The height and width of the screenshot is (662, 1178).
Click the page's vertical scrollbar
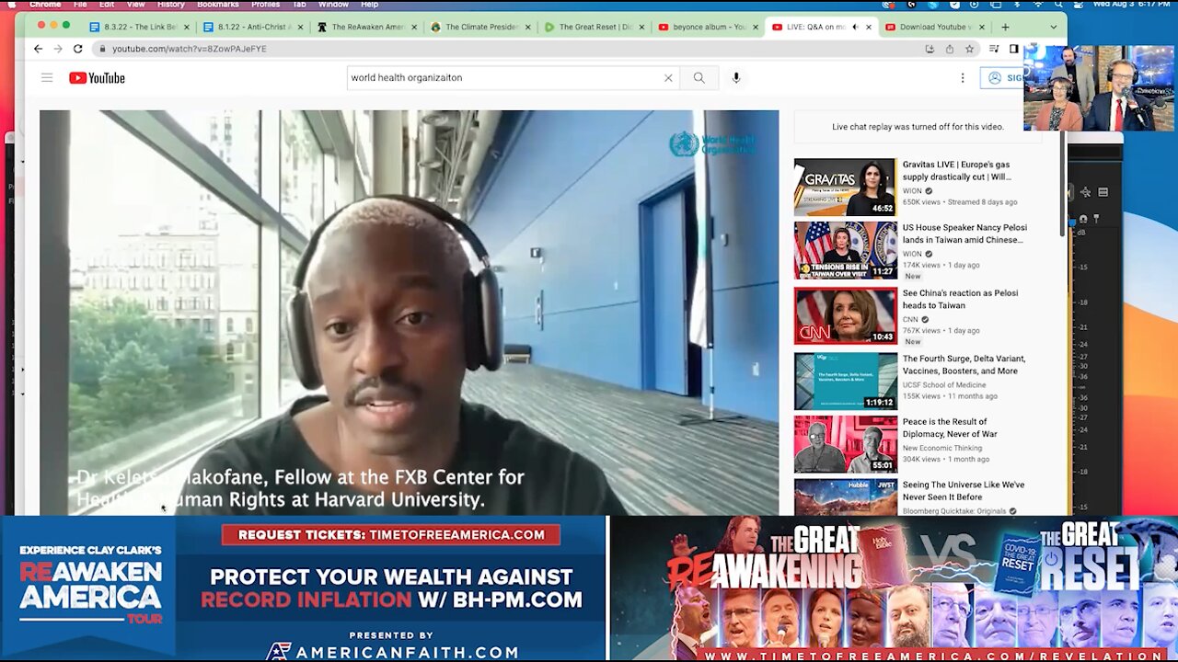(x=1064, y=184)
